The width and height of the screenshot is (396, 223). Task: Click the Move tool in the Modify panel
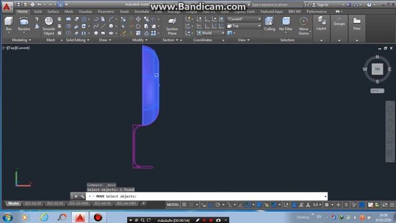[x=139, y=19]
